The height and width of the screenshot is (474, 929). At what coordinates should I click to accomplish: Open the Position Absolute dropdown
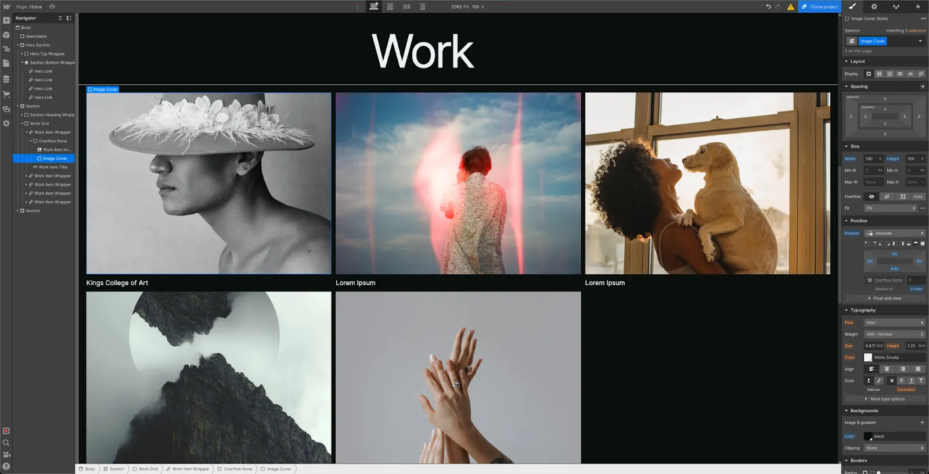tap(895, 233)
